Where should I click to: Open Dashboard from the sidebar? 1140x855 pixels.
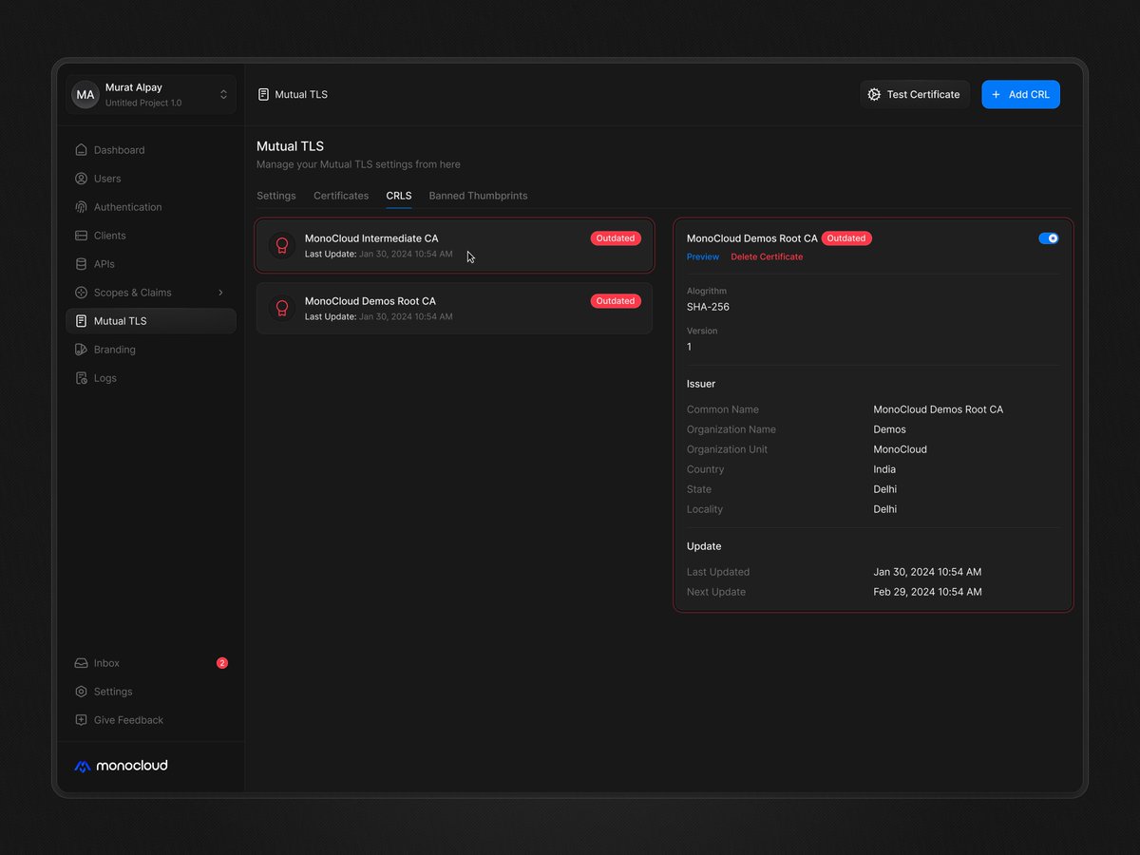151,150
